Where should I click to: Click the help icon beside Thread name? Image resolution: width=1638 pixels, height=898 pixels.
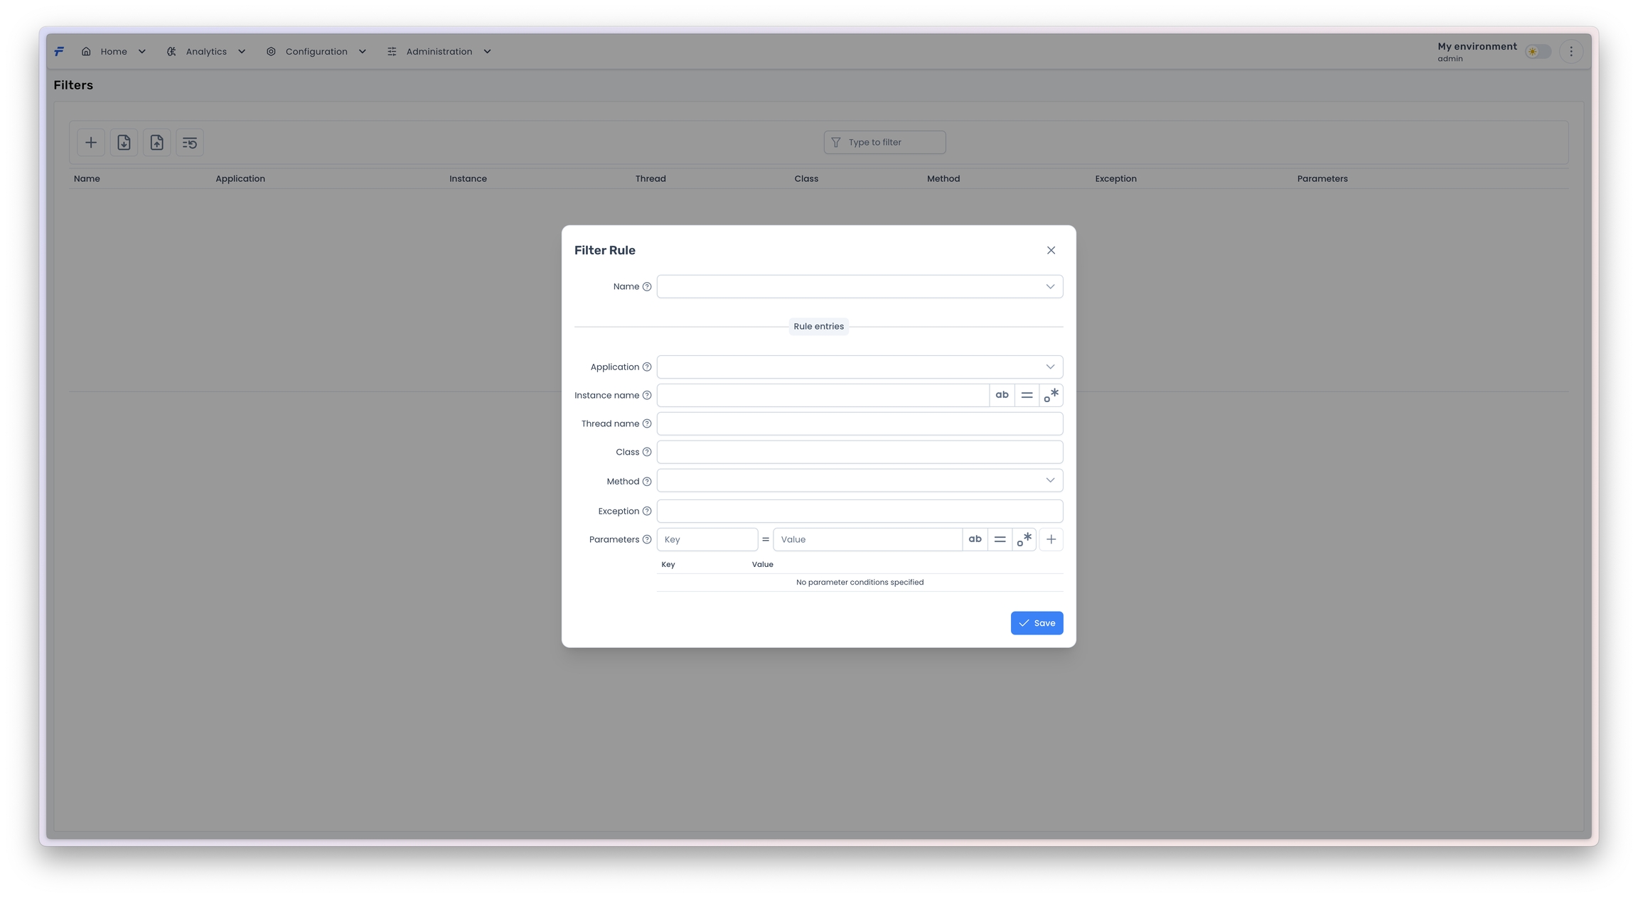click(646, 424)
